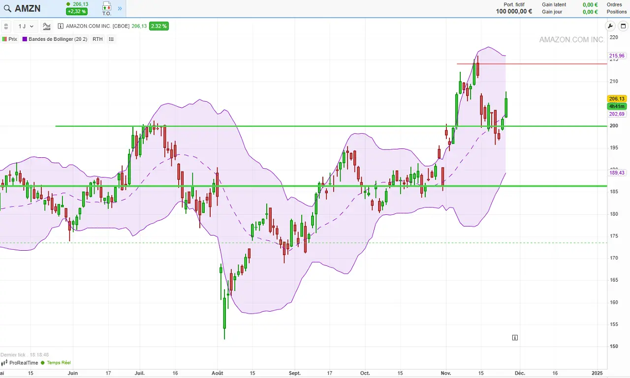Click the 189,43 lower band value label
The width and height of the screenshot is (630, 378).
click(x=617, y=173)
